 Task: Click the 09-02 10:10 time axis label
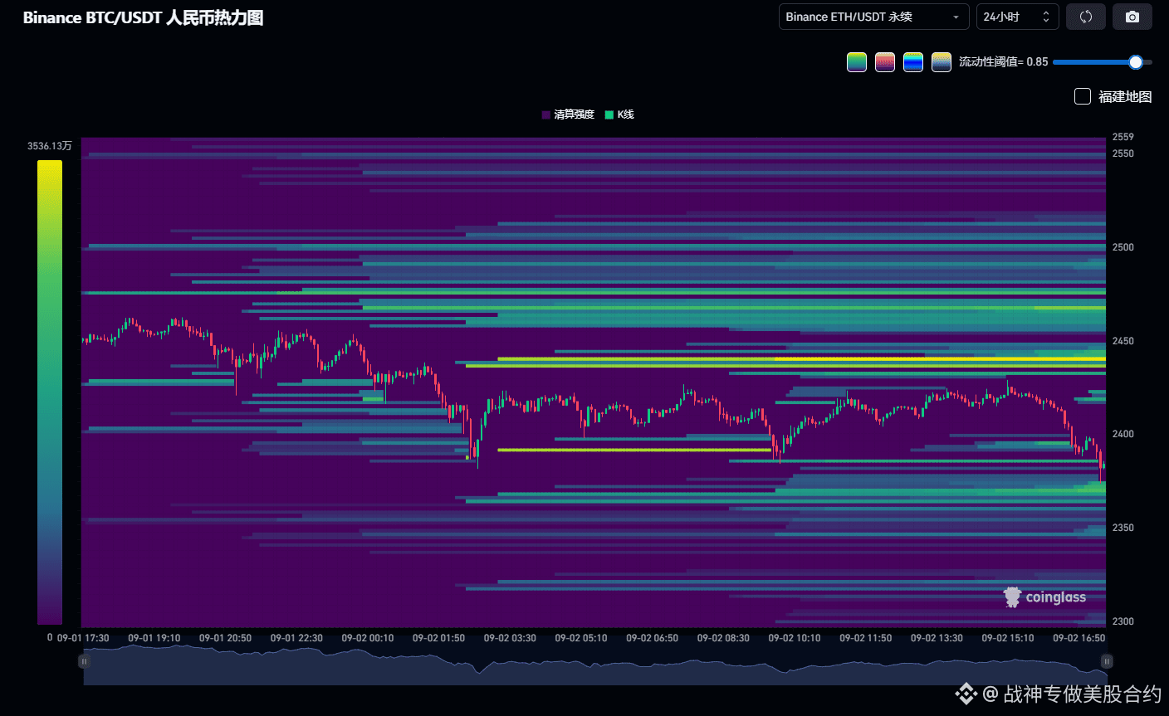click(x=795, y=638)
